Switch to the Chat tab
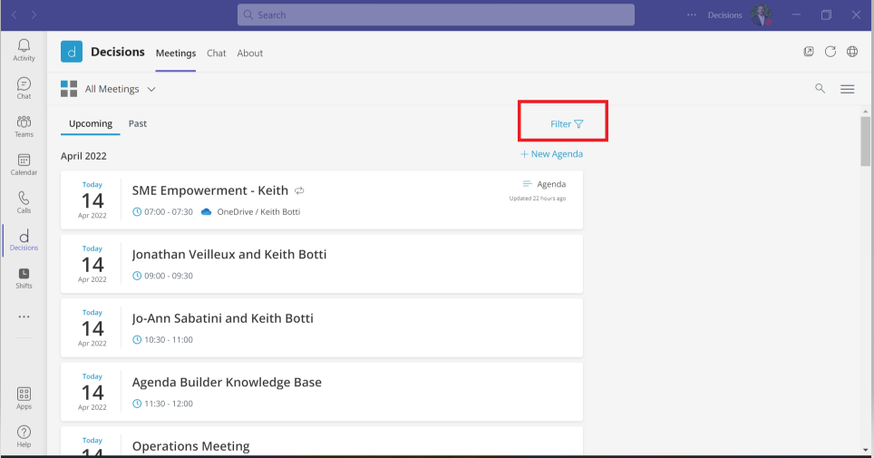Image resolution: width=874 pixels, height=458 pixels. pyautogui.click(x=217, y=53)
